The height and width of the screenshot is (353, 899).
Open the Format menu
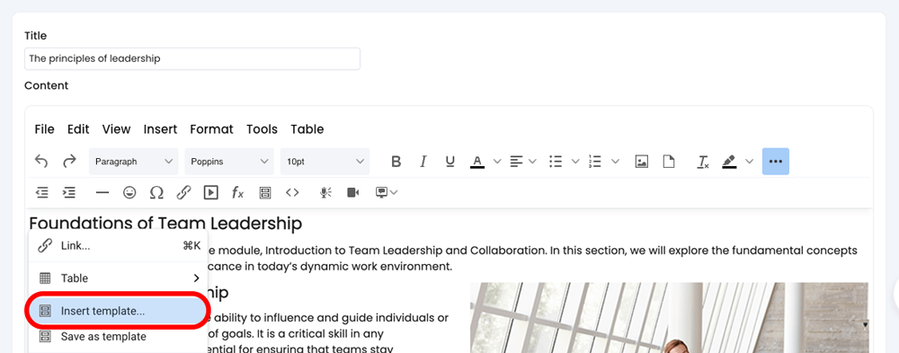coord(211,129)
